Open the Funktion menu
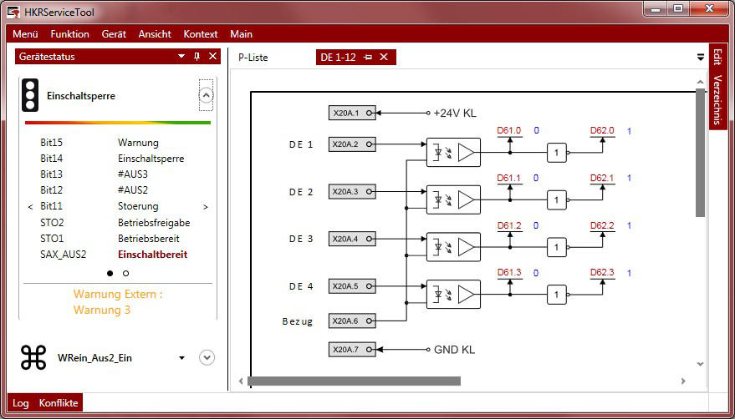Image resolution: width=735 pixels, height=419 pixels. [69, 34]
